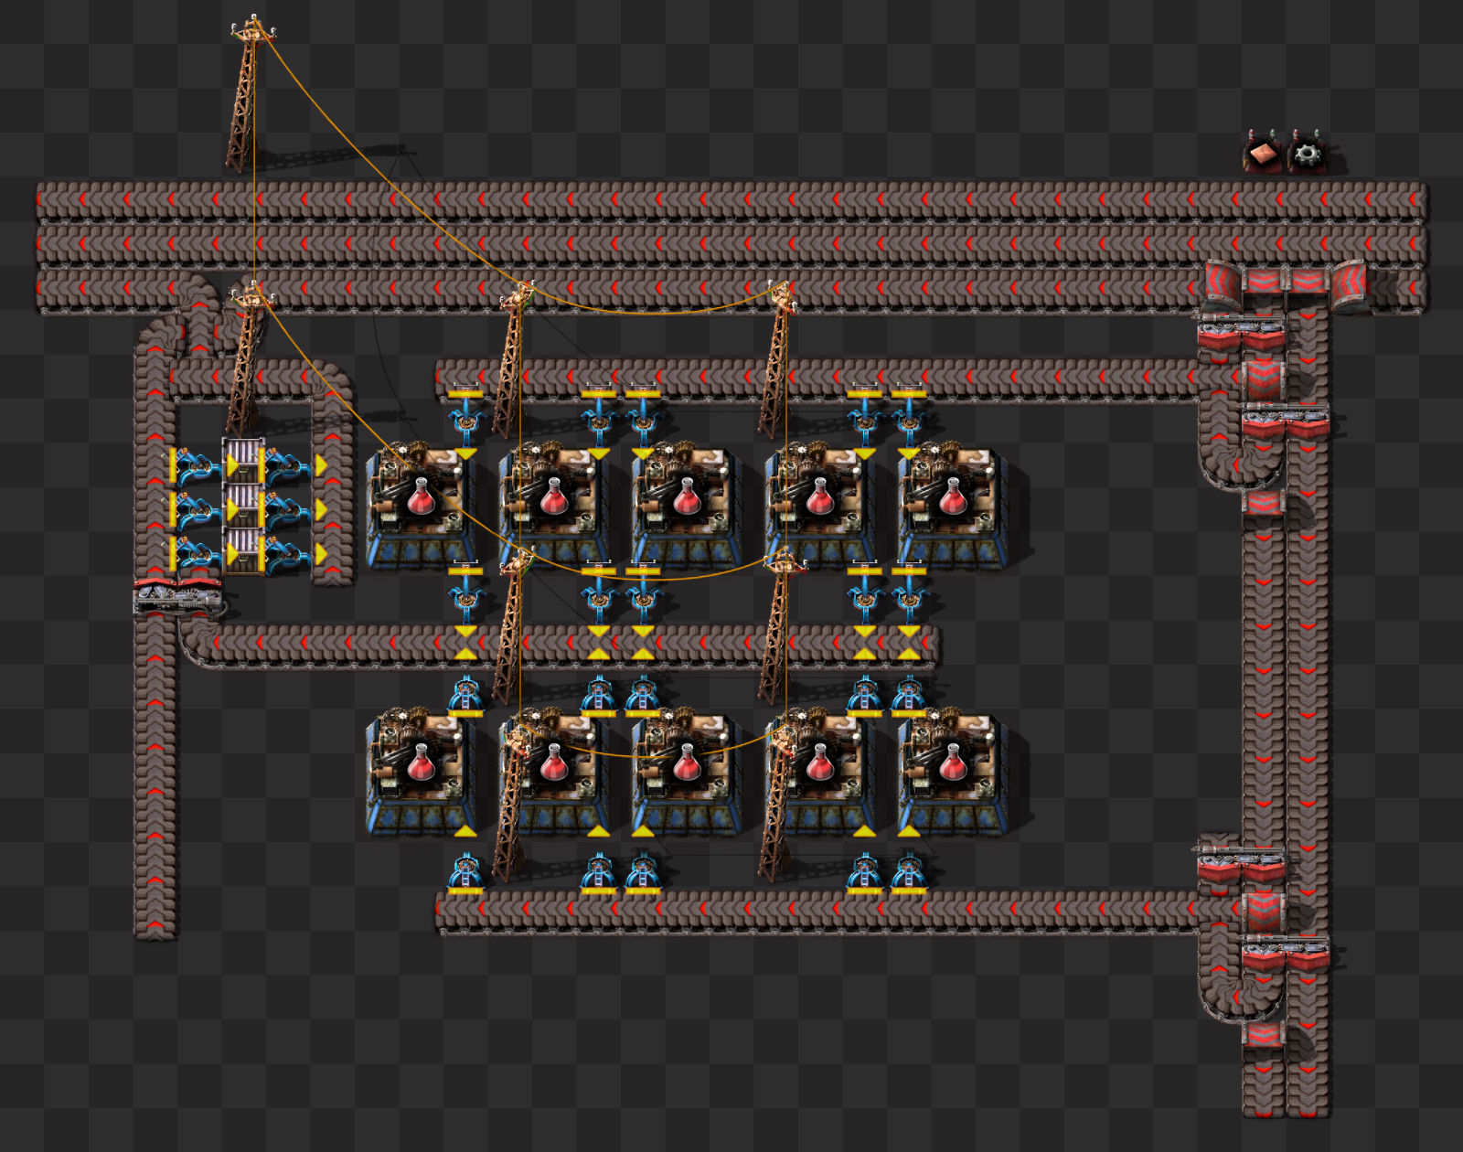The width and height of the screenshot is (1463, 1152).
Task: Select the inserter feeding the bottom steel chest
Action: [x=198, y=554]
